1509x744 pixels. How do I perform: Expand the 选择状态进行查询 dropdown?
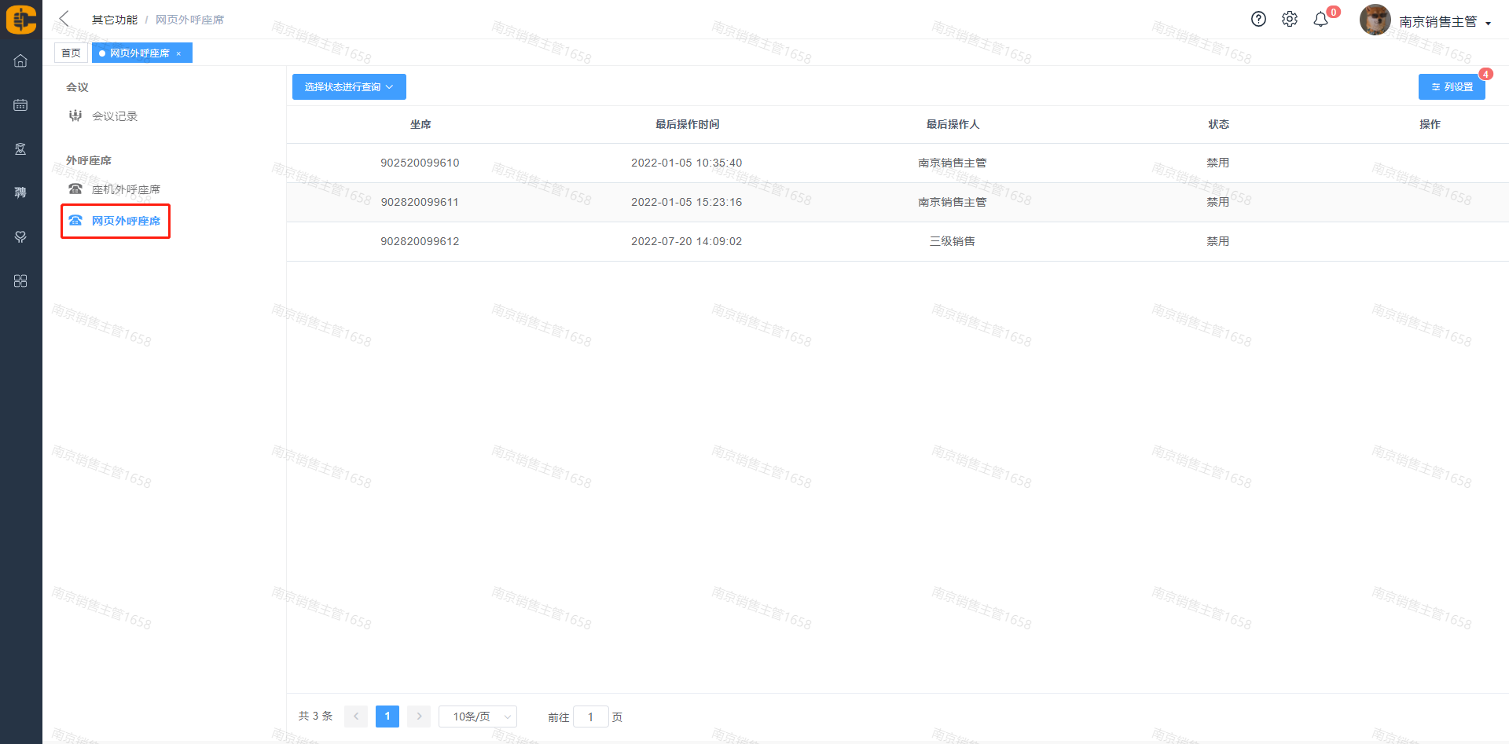(x=349, y=87)
